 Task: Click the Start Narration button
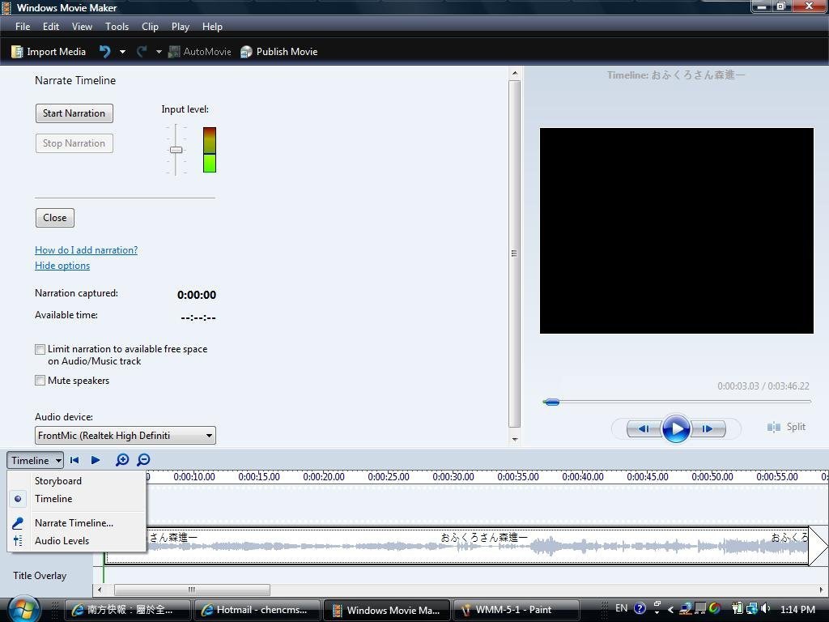tap(74, 113)
